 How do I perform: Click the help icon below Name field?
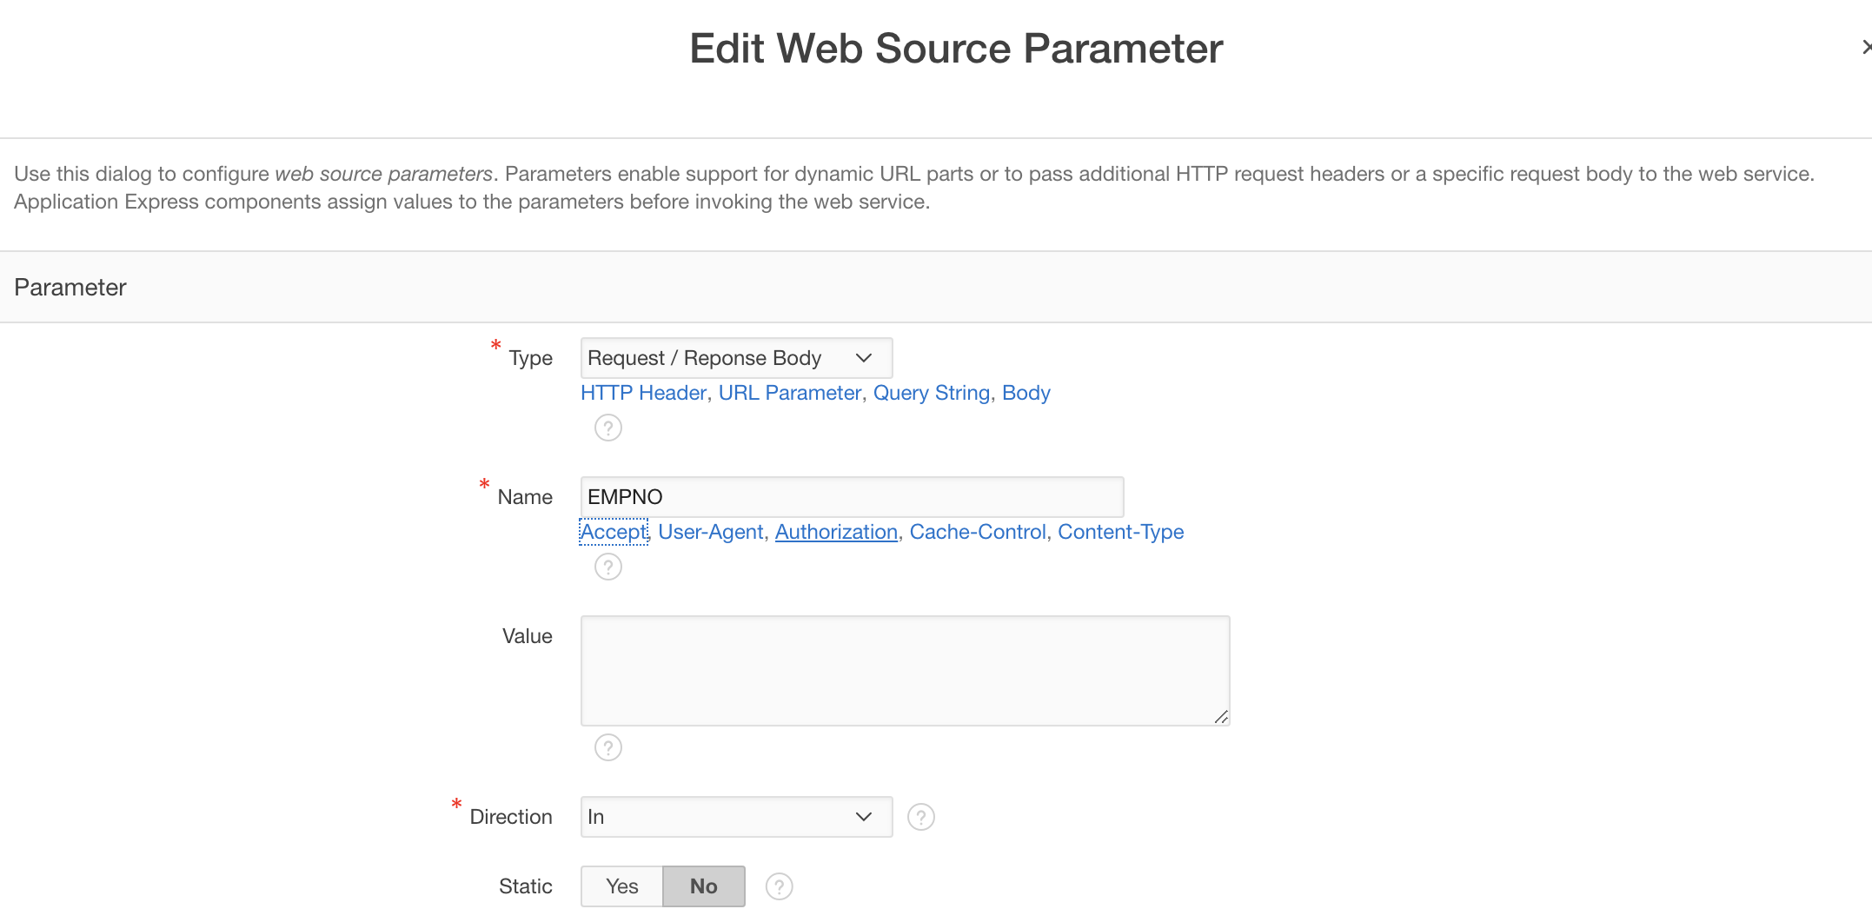[607, 567]
